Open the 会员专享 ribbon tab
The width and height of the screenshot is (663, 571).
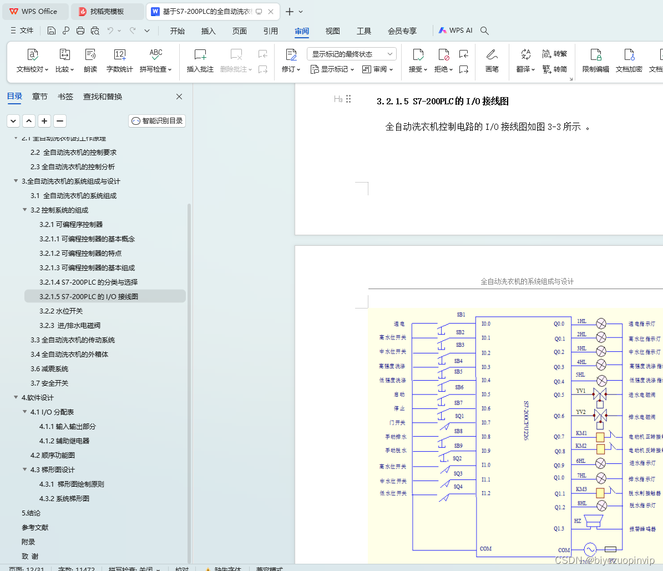tap(402, 31)
